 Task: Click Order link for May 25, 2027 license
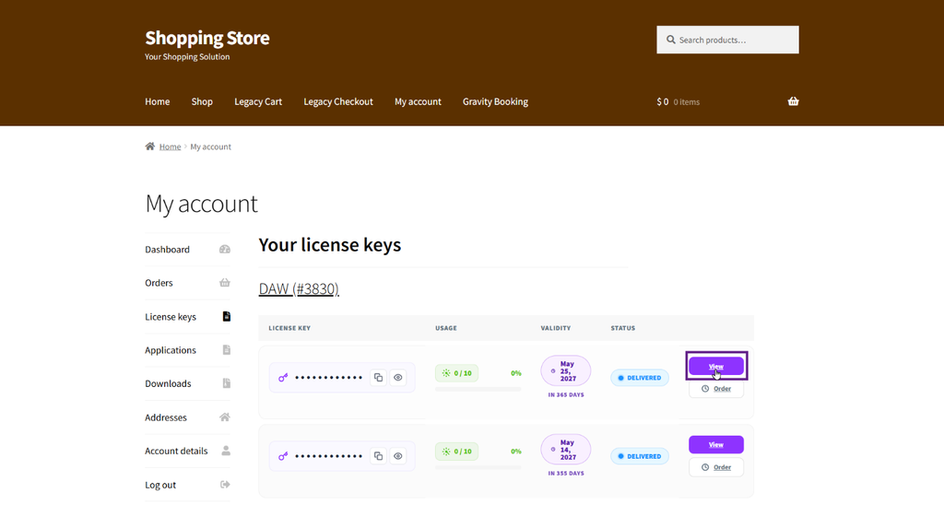pyautogui.click(x=715, y=389)
